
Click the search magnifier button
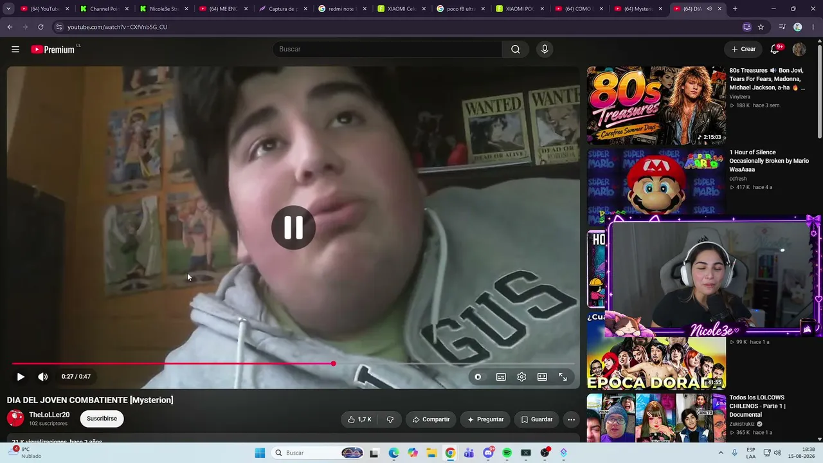516,50
